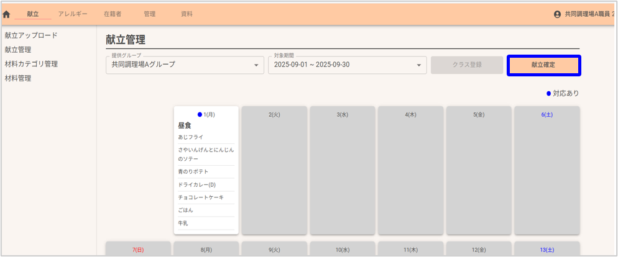This screenshot has height=257, width=618.
Task: Switch to the アレルギー tab
Action: pos(73,14)
